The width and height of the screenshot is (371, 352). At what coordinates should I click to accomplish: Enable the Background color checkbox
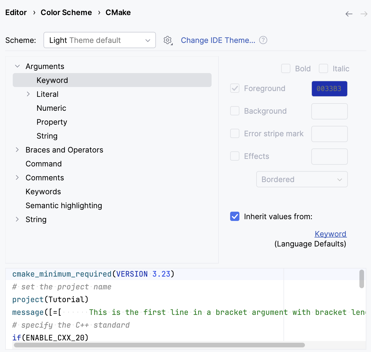(x=235, y=111)
